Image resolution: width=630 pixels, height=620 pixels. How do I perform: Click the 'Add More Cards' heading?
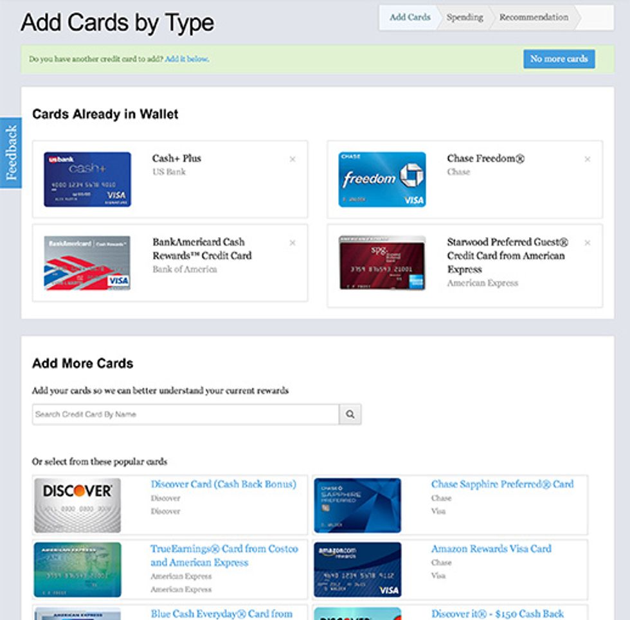click(x=83, y=364)
